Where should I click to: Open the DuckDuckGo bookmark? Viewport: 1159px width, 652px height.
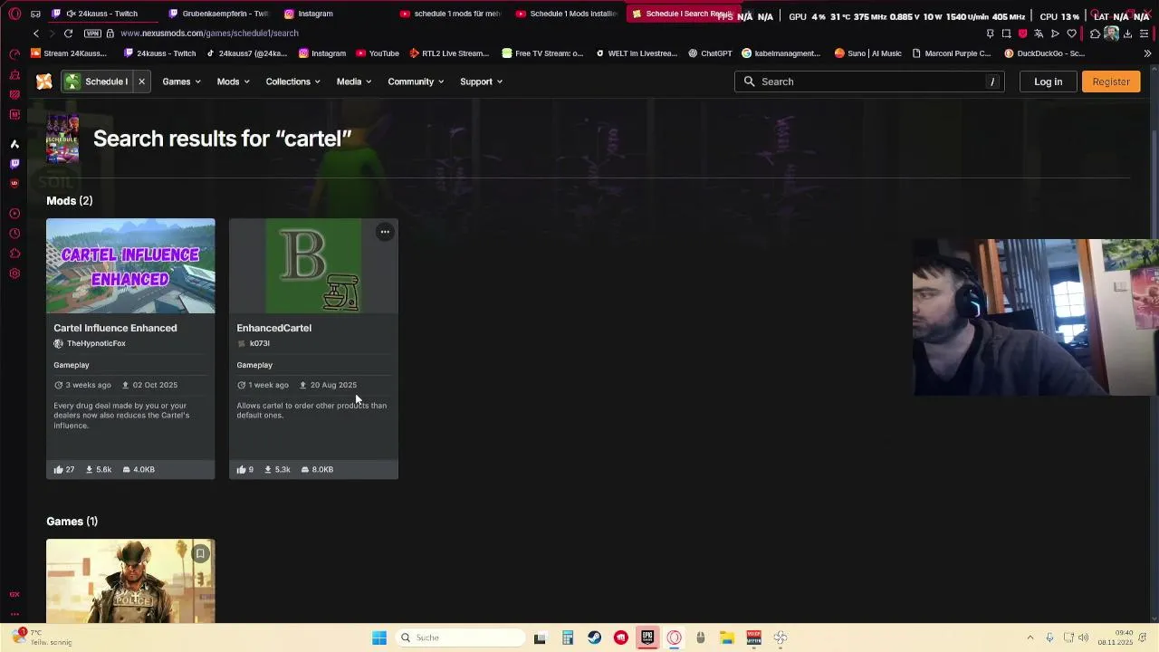tap(1044, 53)
